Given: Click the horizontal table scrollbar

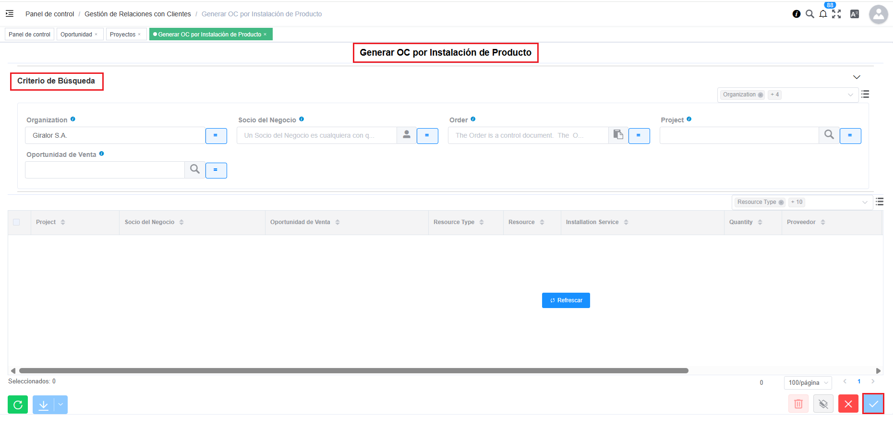Looking at the screenshot, I should tap(353, 370).
